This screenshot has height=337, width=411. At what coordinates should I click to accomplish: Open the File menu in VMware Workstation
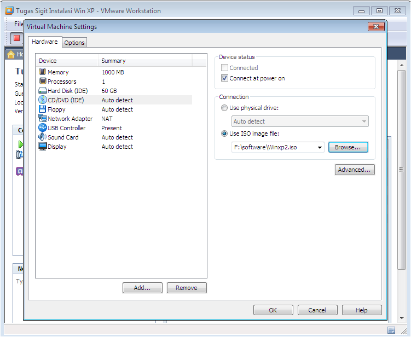click(x=19, y=24)
